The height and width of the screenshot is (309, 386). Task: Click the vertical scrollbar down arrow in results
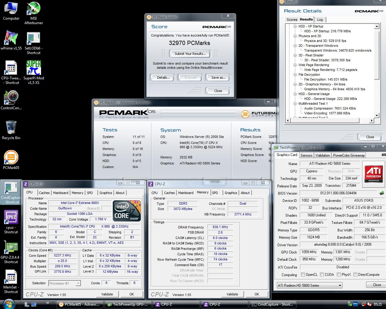[376, 116]
